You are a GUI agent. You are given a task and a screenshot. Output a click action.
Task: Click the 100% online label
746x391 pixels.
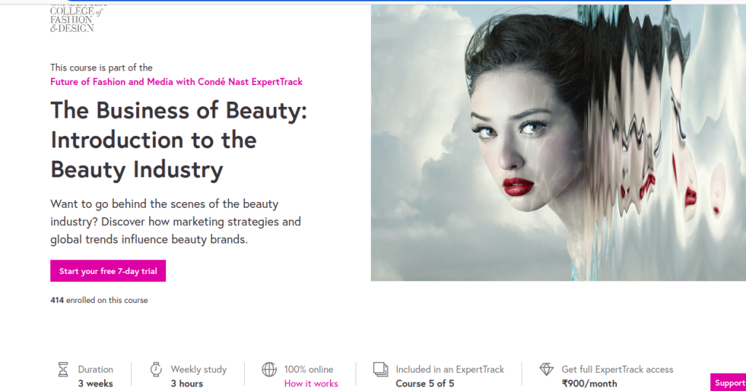coord(308,369)
